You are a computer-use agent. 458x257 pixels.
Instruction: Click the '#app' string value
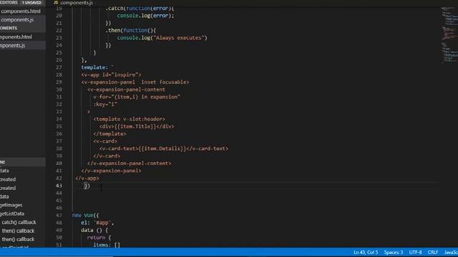coord(102,223)
